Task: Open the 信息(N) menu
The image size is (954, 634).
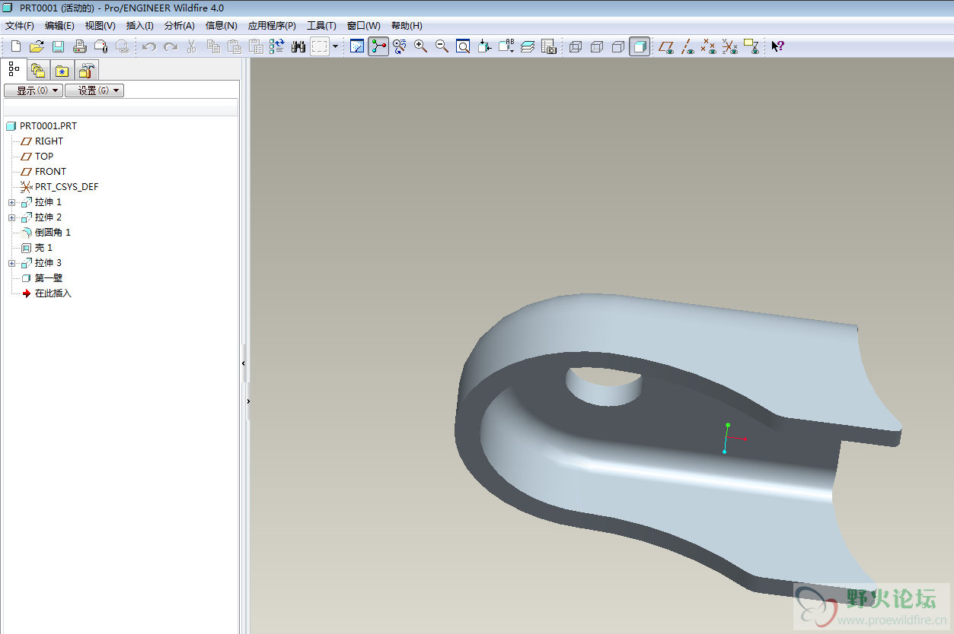Action: 222,26
